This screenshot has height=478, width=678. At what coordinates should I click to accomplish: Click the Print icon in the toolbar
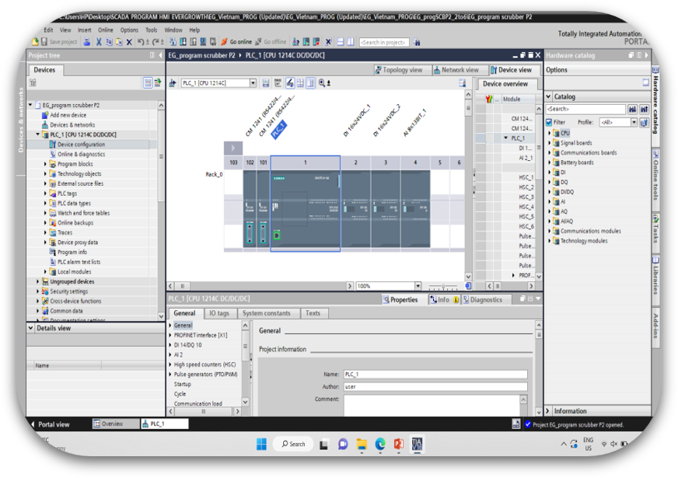point(87,42)
